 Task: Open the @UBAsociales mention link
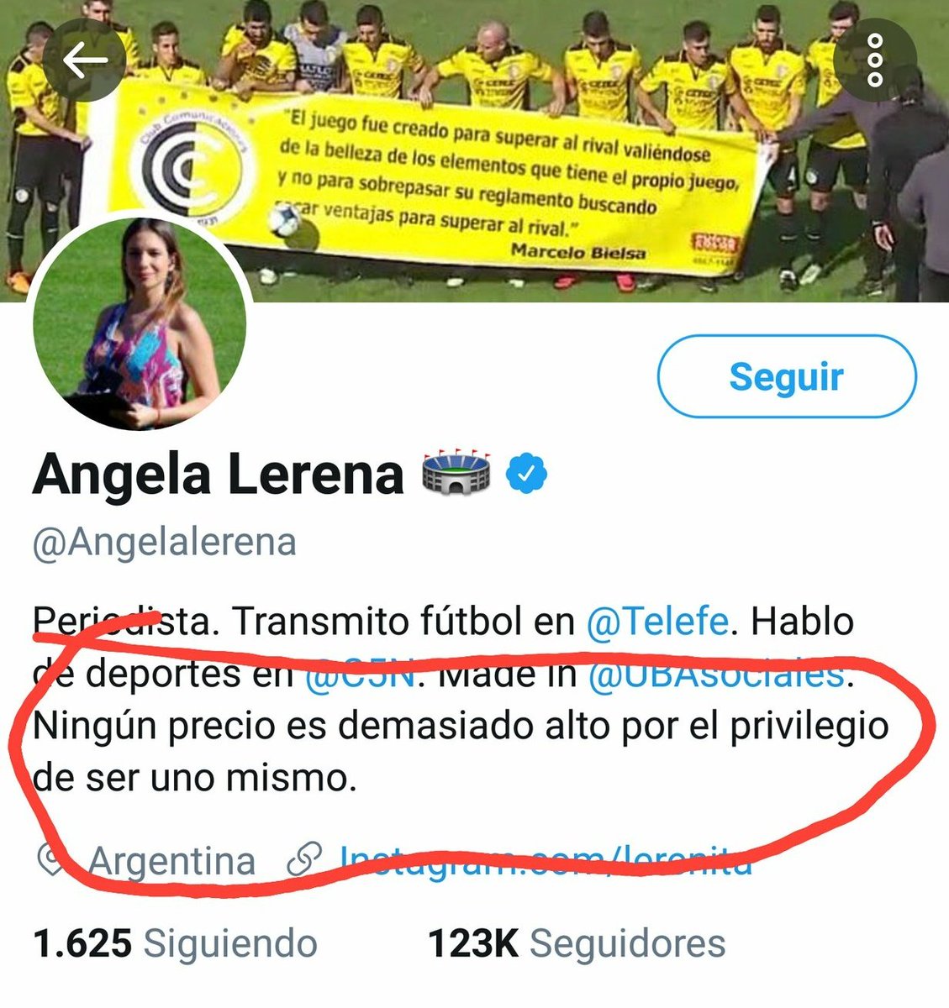pos(715,674)
